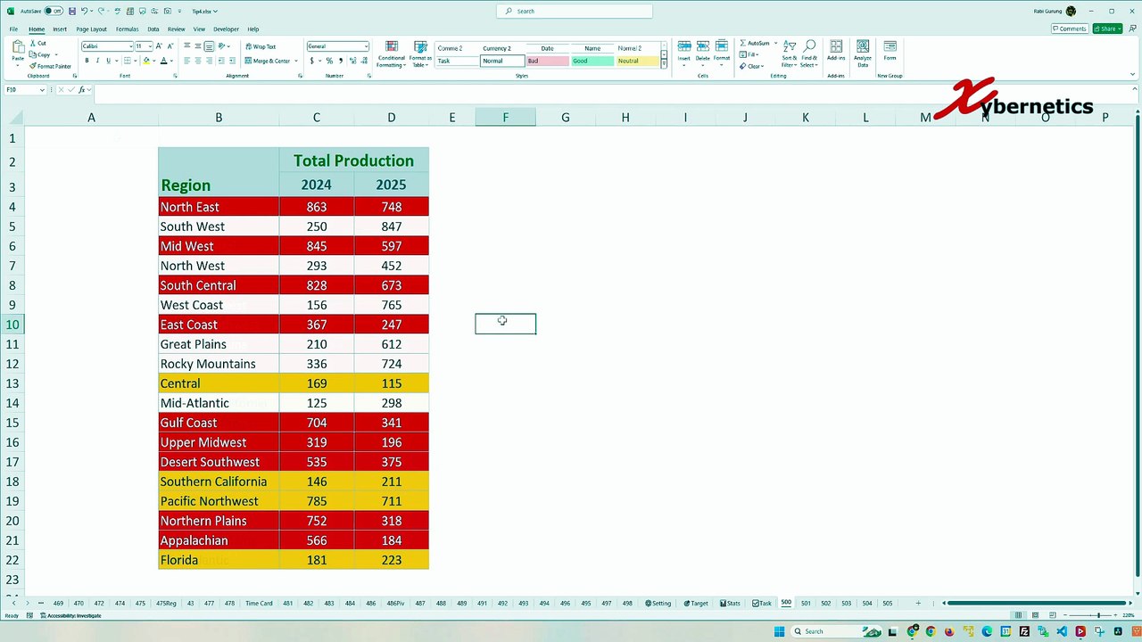1142x642 pixels.
Task: Toggle Bold formatting
Action: pos(87,61)
